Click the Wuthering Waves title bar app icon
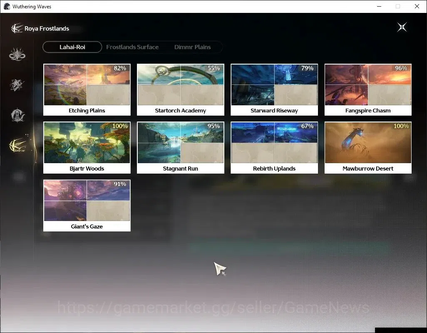This screenshot has height=333, width=427. coord(7,6)
